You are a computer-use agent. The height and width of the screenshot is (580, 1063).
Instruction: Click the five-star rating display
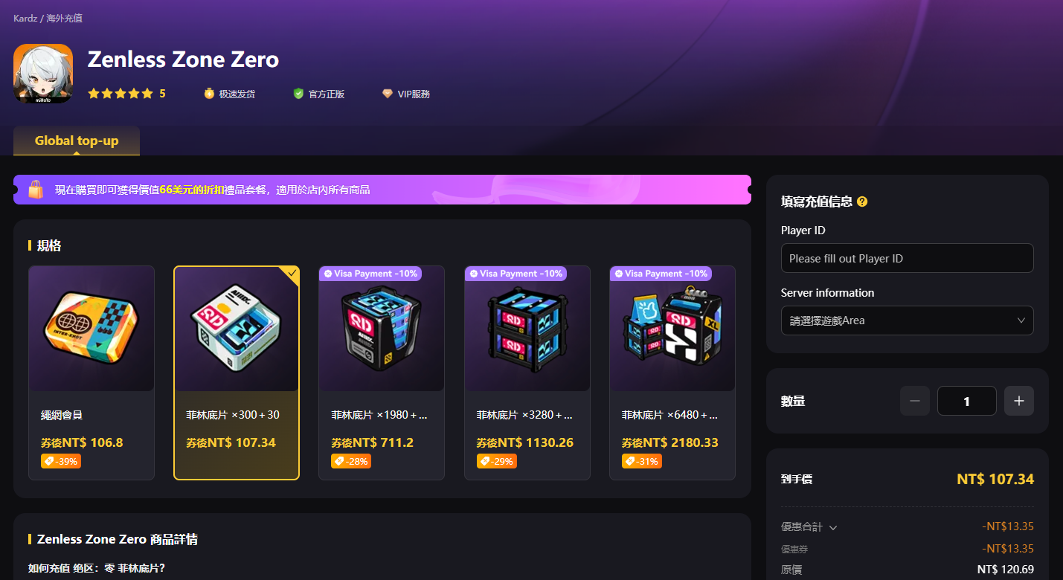(x=121, y=94)
